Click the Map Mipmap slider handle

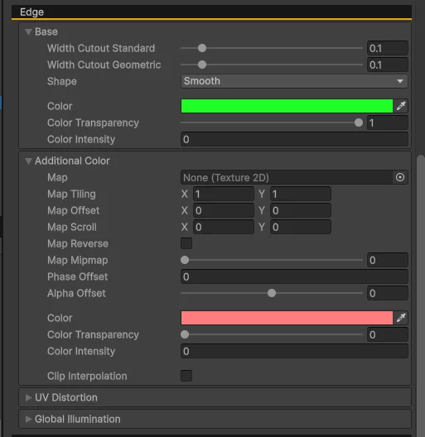(x=185, y=260)
